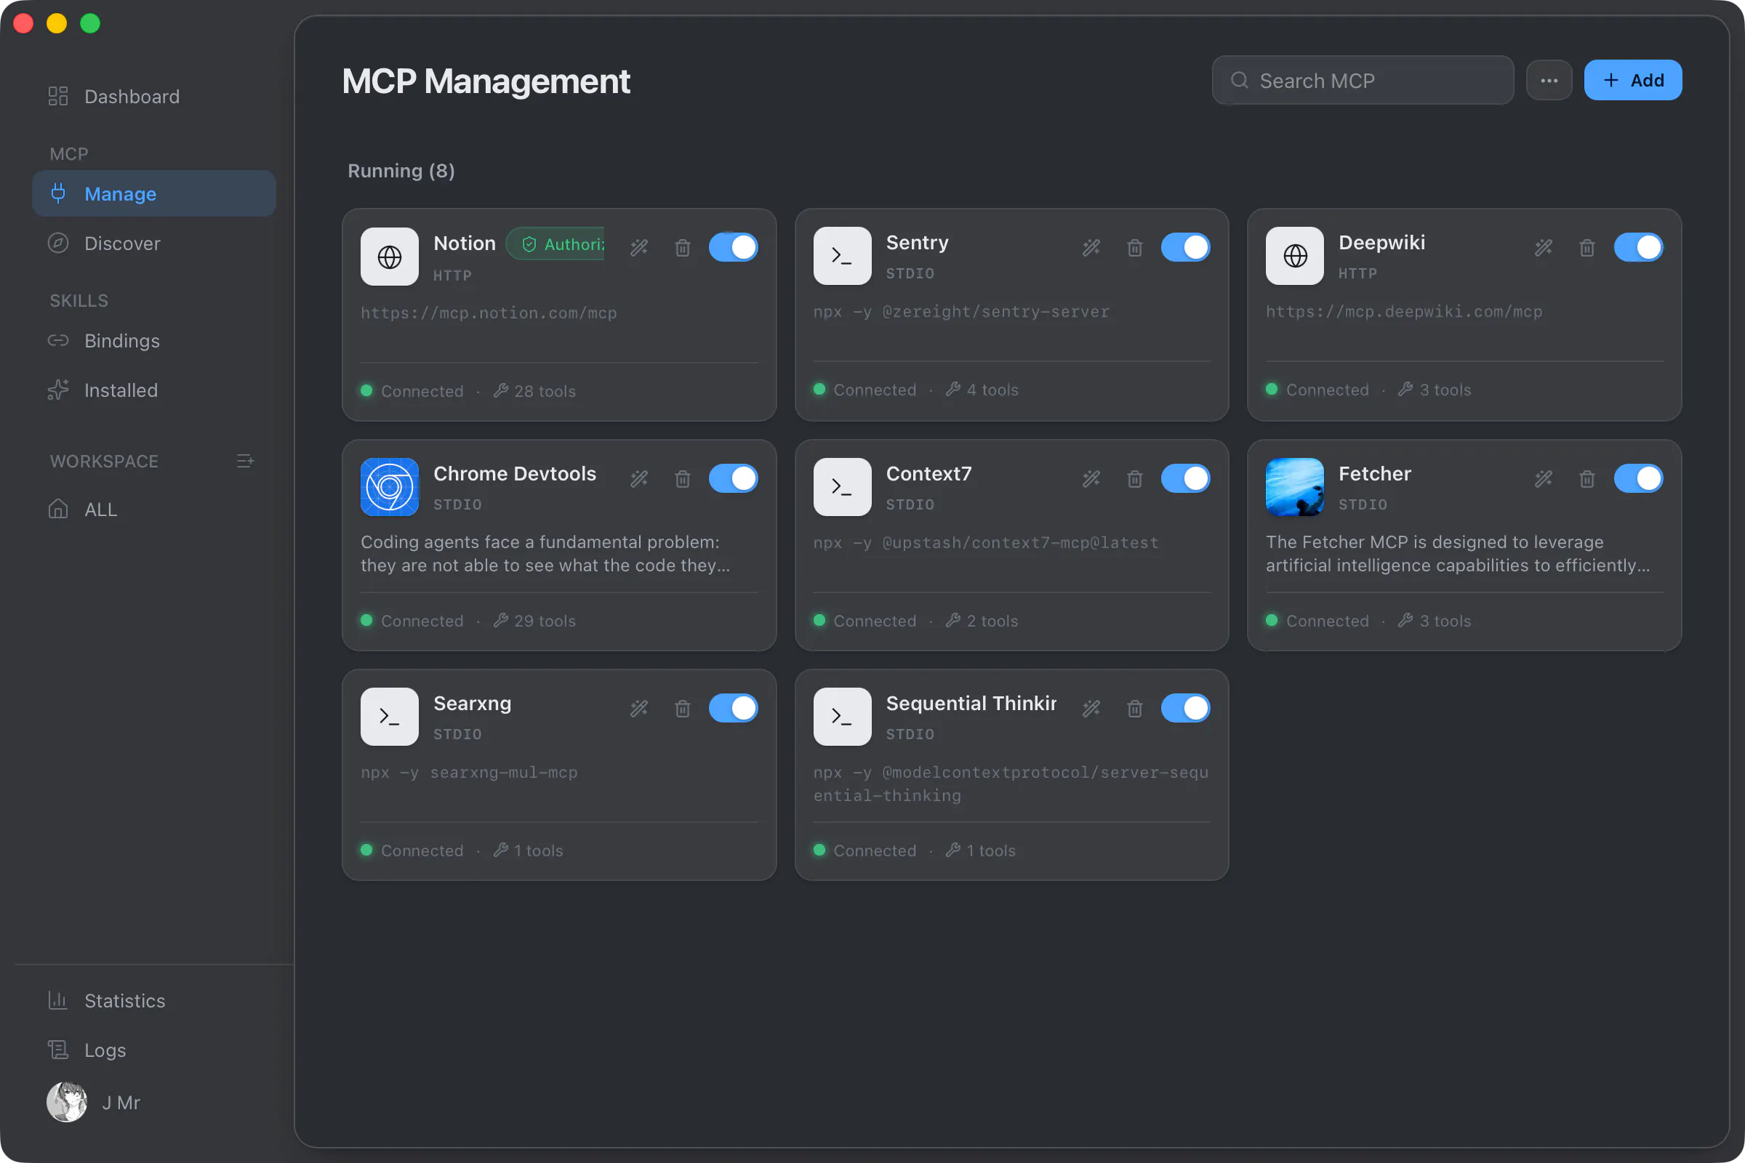
Task: Click trash icon on Chrome Devtools card
Action: tap(683, 479)
